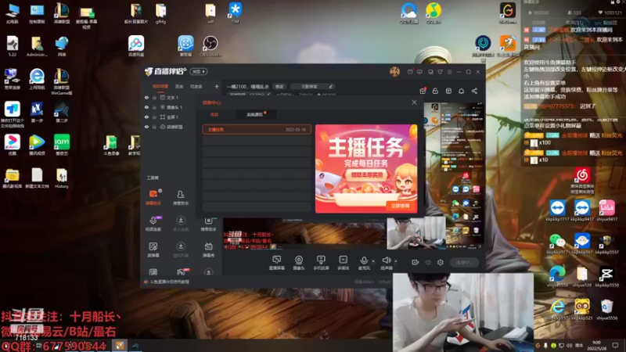
Task: Add 多媒体 source
Action: [344, 263]
